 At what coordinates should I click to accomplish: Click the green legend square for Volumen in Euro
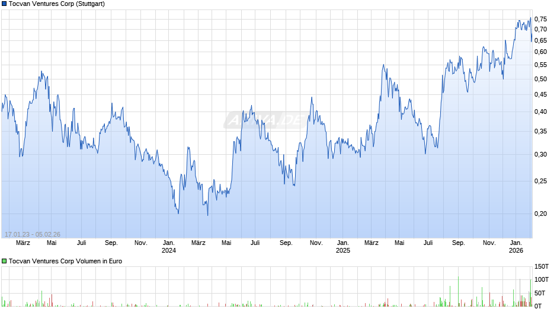click(4, 261)
